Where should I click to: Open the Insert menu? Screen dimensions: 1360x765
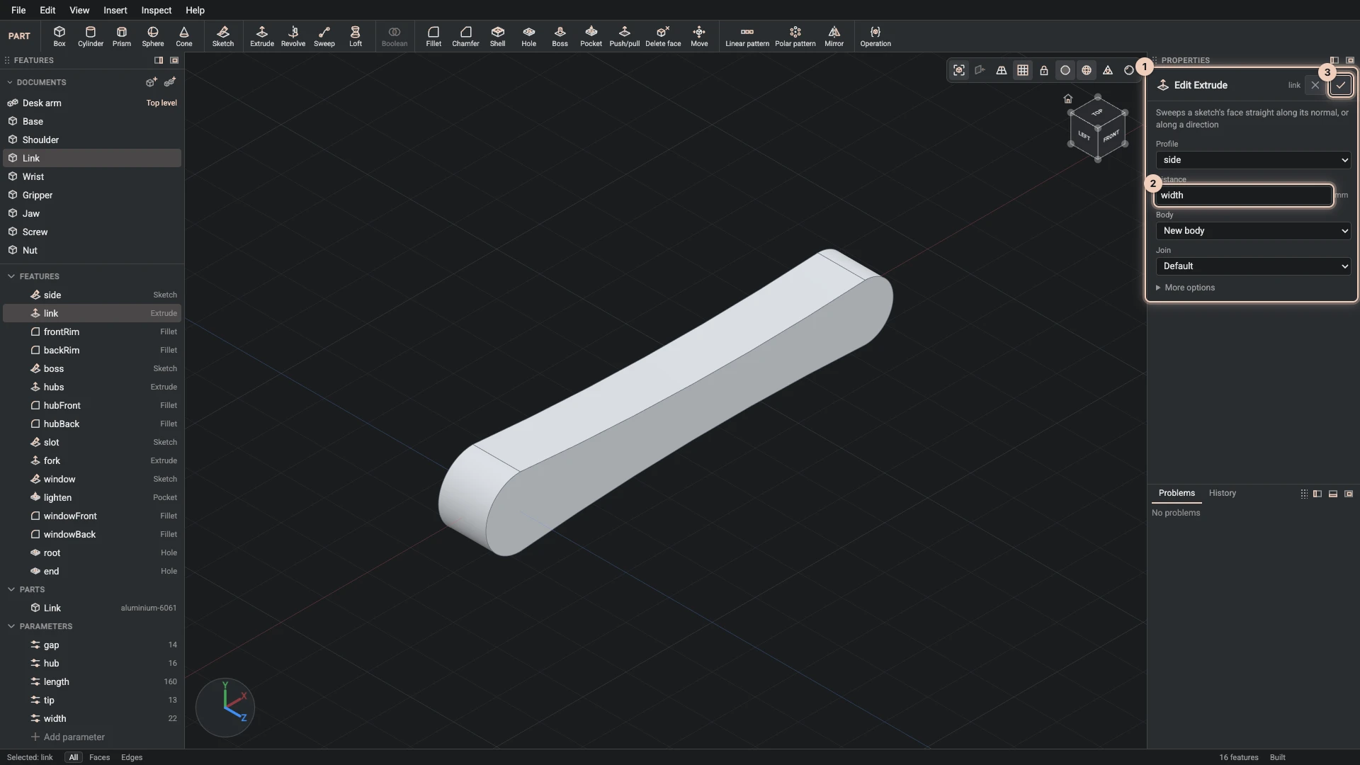pyautogui.click(x=115, y=10)
